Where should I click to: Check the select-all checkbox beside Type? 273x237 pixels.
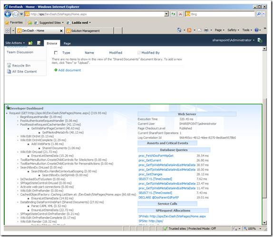56,53
